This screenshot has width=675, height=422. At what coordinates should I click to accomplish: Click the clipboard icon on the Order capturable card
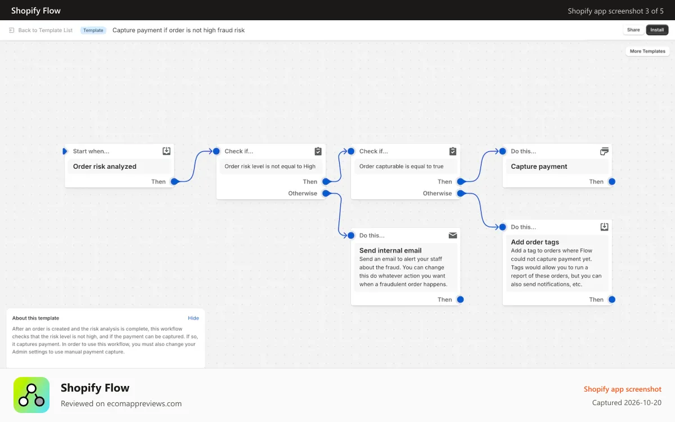[x=453, y=151]
